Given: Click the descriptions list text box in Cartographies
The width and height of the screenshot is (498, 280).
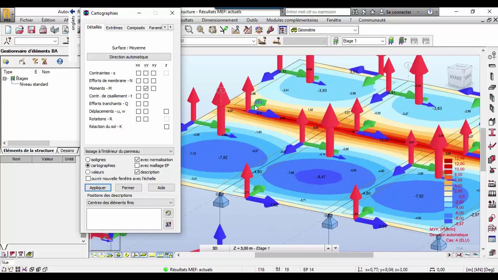Looking at the screenshot, I should click(124, 219).
